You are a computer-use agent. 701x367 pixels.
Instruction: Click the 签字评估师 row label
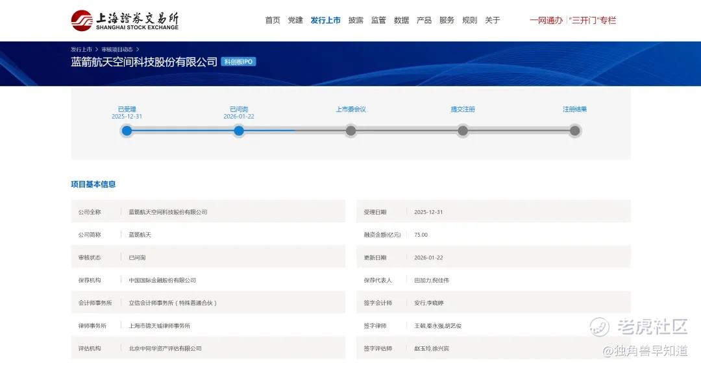378,348
